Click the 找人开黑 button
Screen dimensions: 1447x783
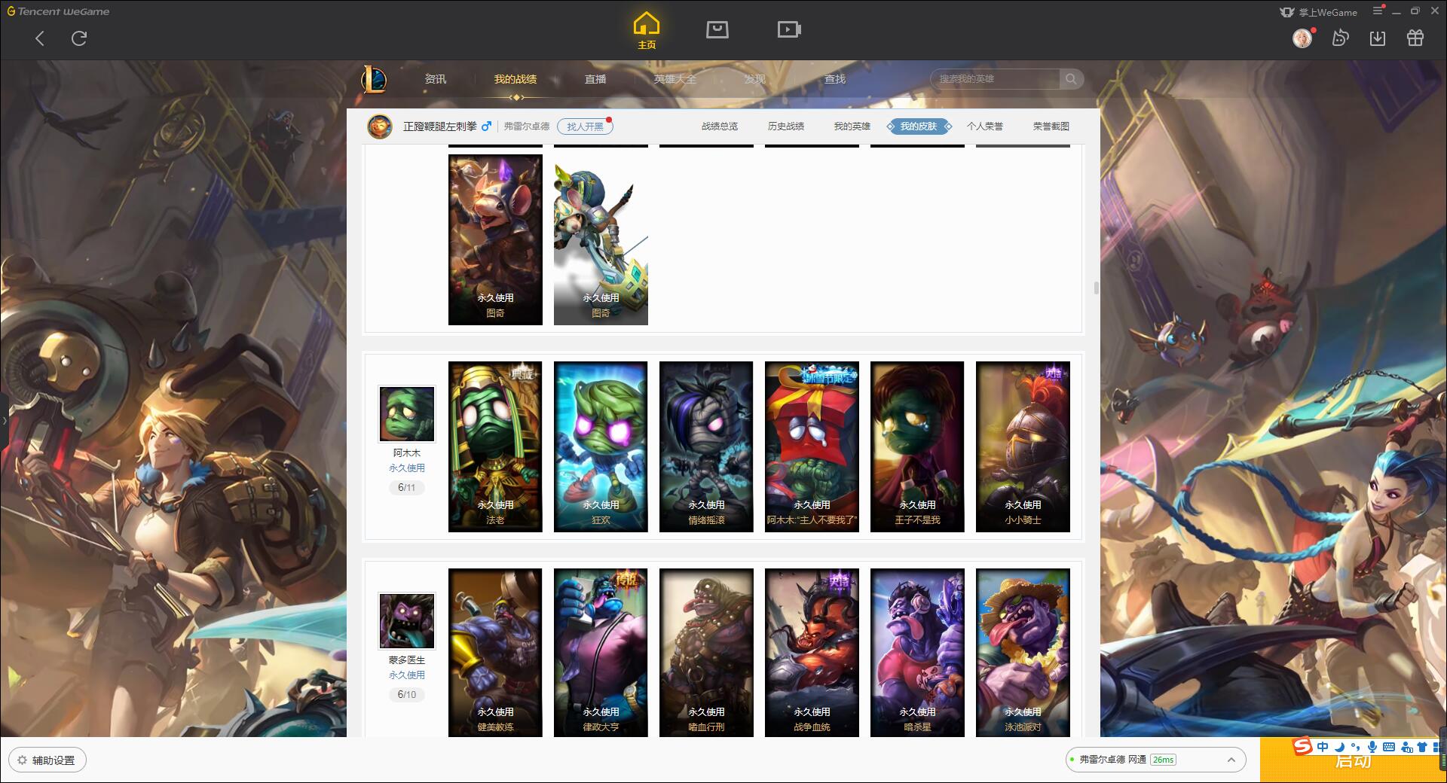tap(585, 126)
